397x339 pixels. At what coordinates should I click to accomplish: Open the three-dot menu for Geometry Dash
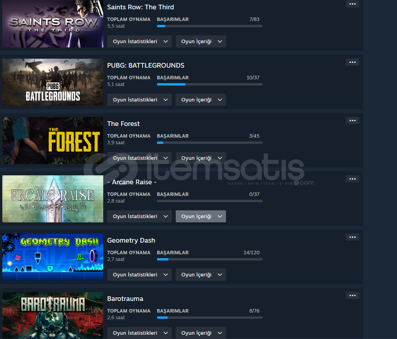(353, 237)
